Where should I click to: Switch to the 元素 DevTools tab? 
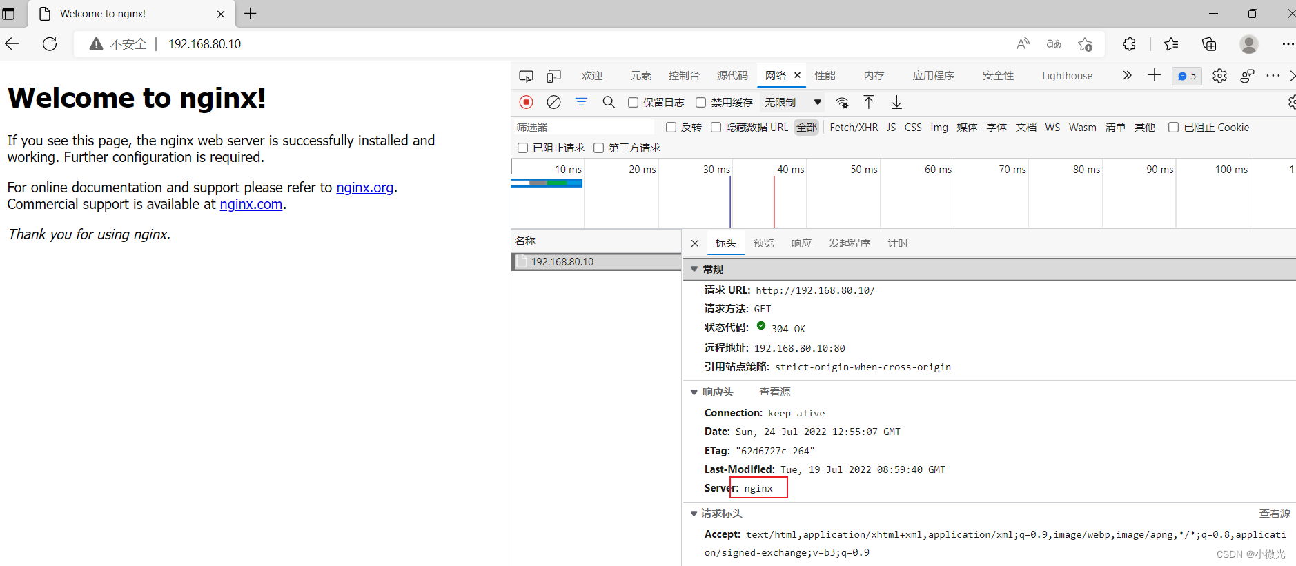tap(640, 76)
